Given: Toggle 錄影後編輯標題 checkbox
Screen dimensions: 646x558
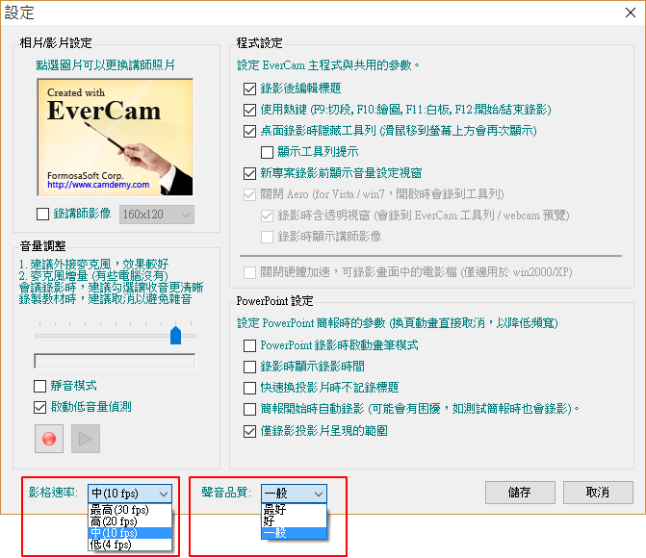Looking at the screenshot, I should click(x=249, y=89).
